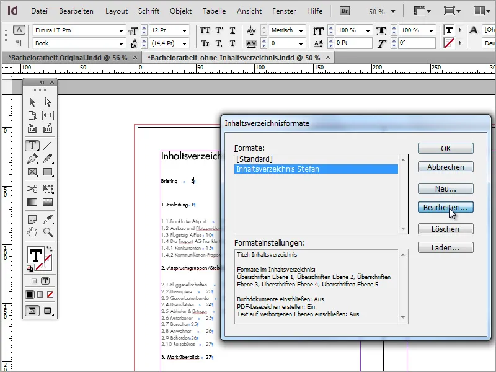Select the Zoom magnifier tool
Viewport: 496px width, 372px height.
[48, 232]
